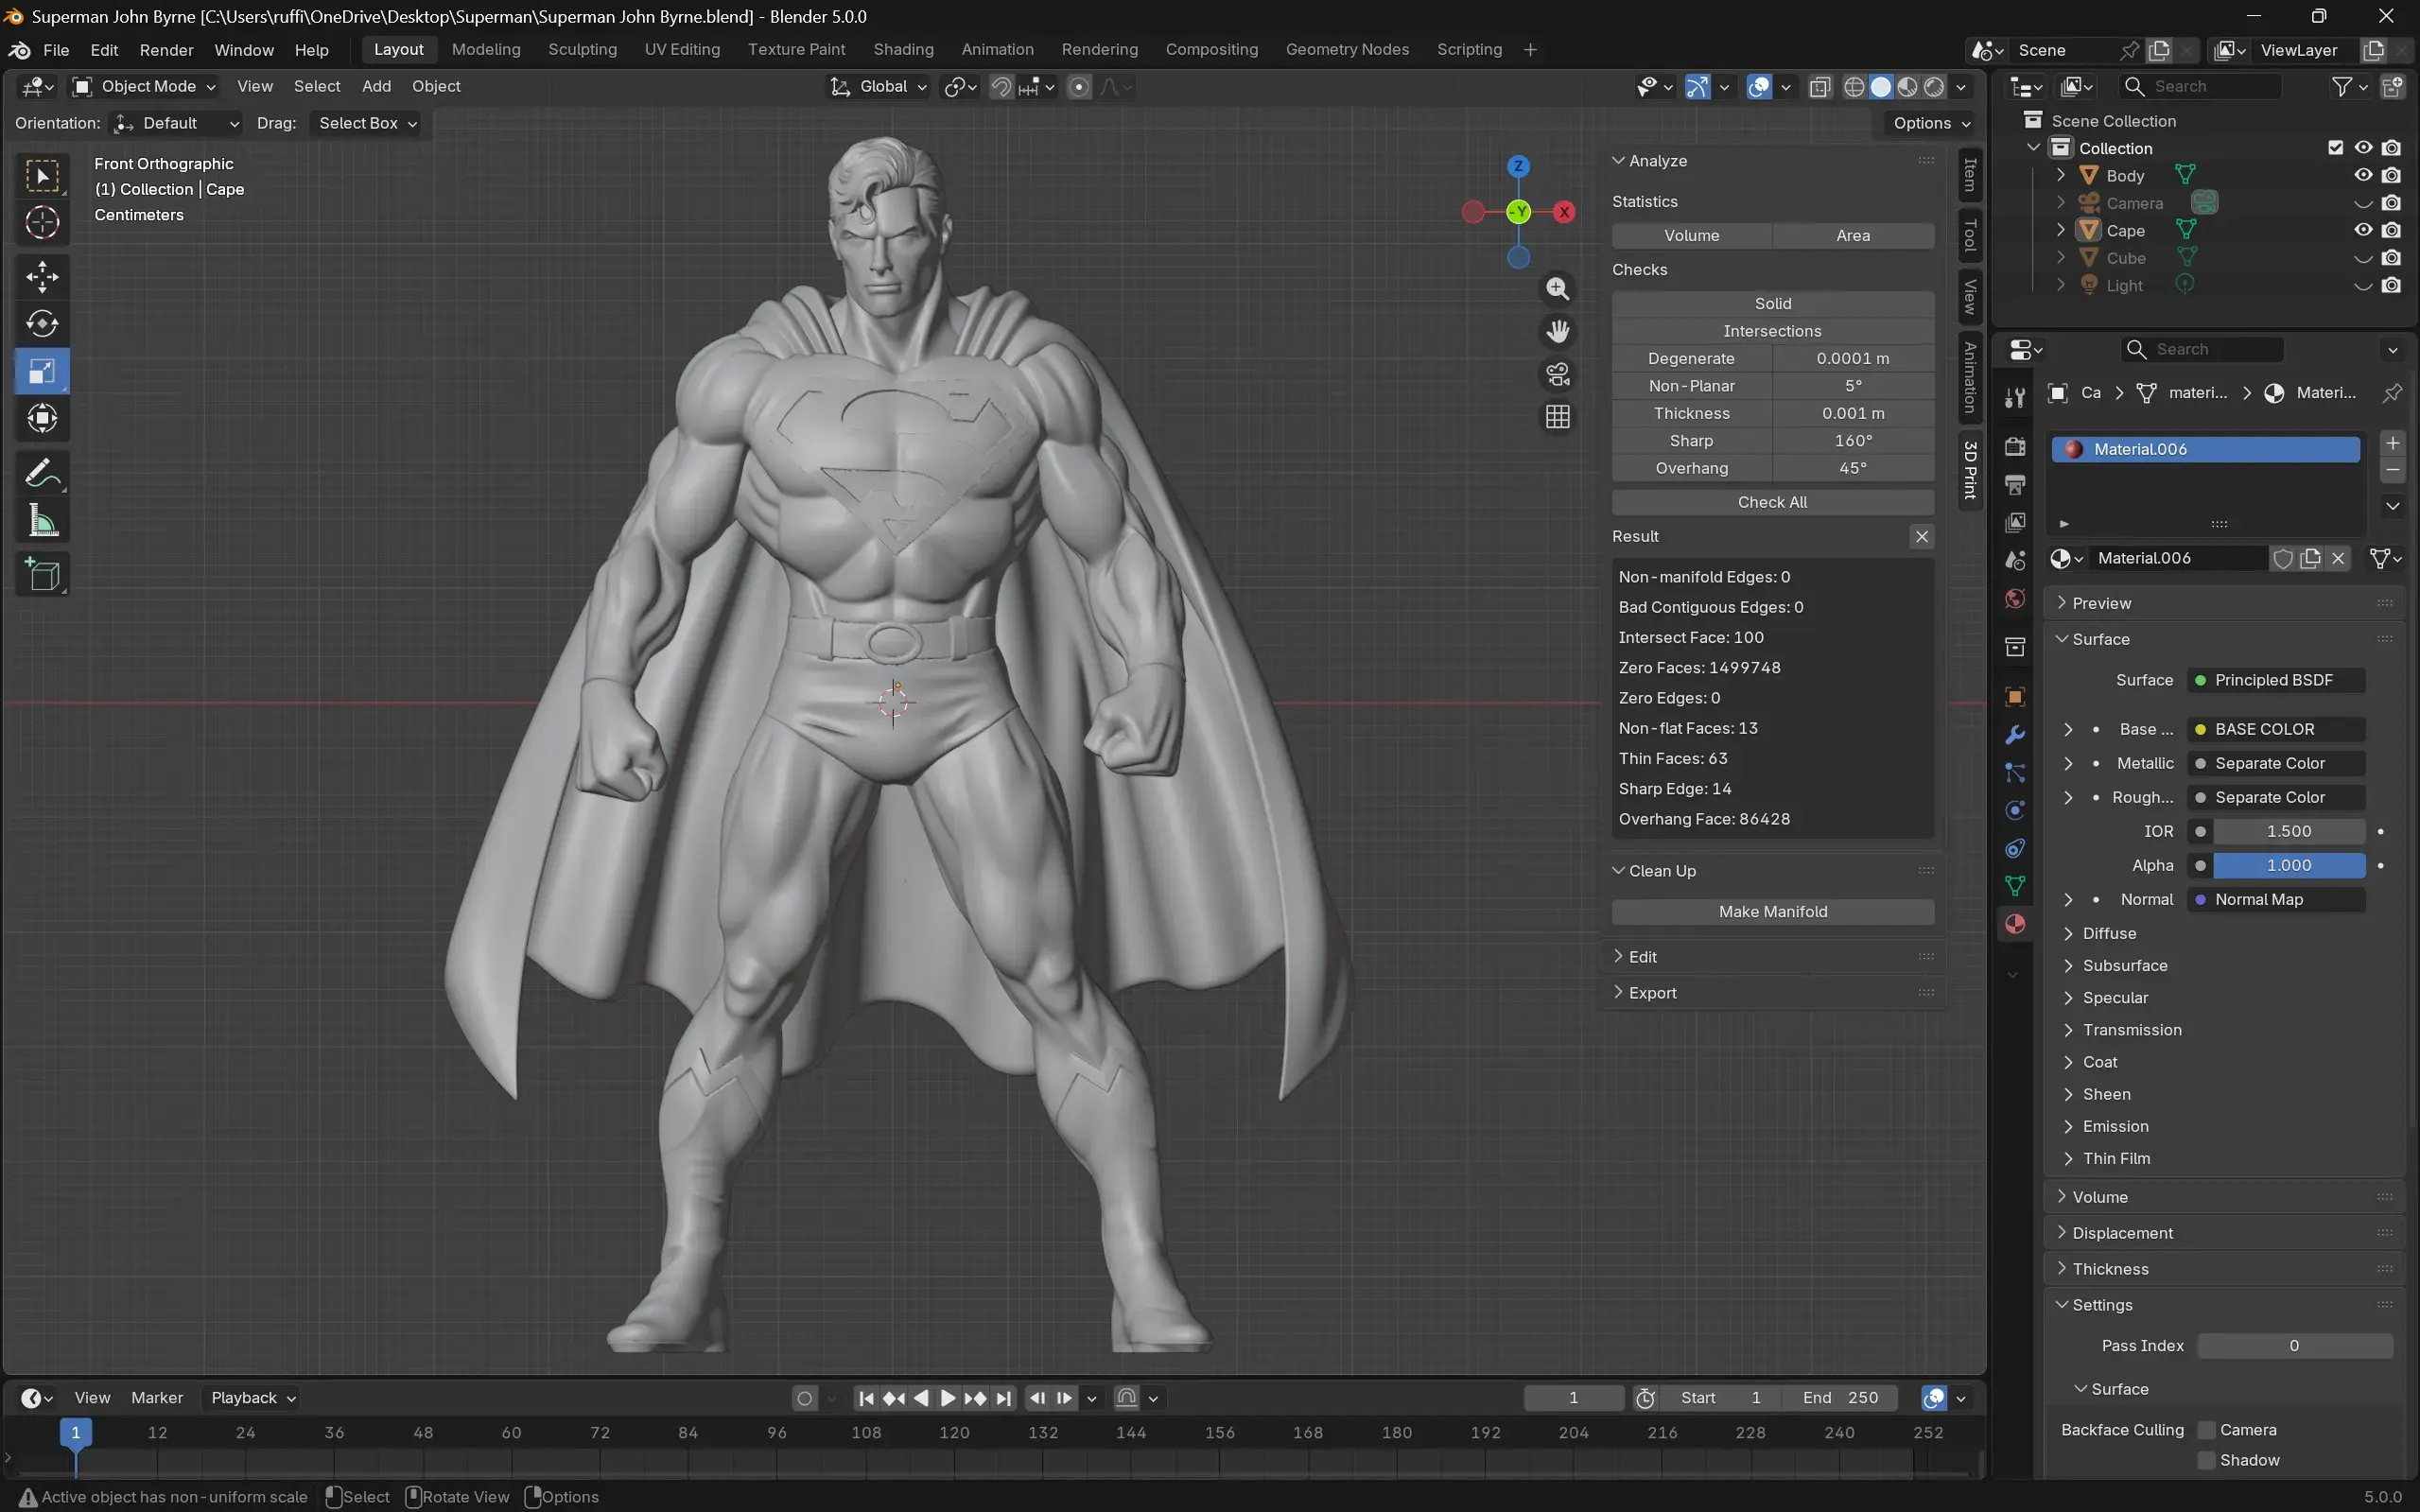Select the Select Box tool in toolbar
The image size is (2420, 1512).
pos(42,177)
